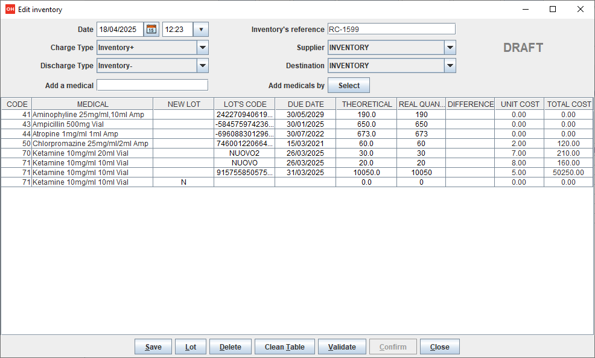
Task: Open the Destination combo box
Action: (x=450, y=66)
